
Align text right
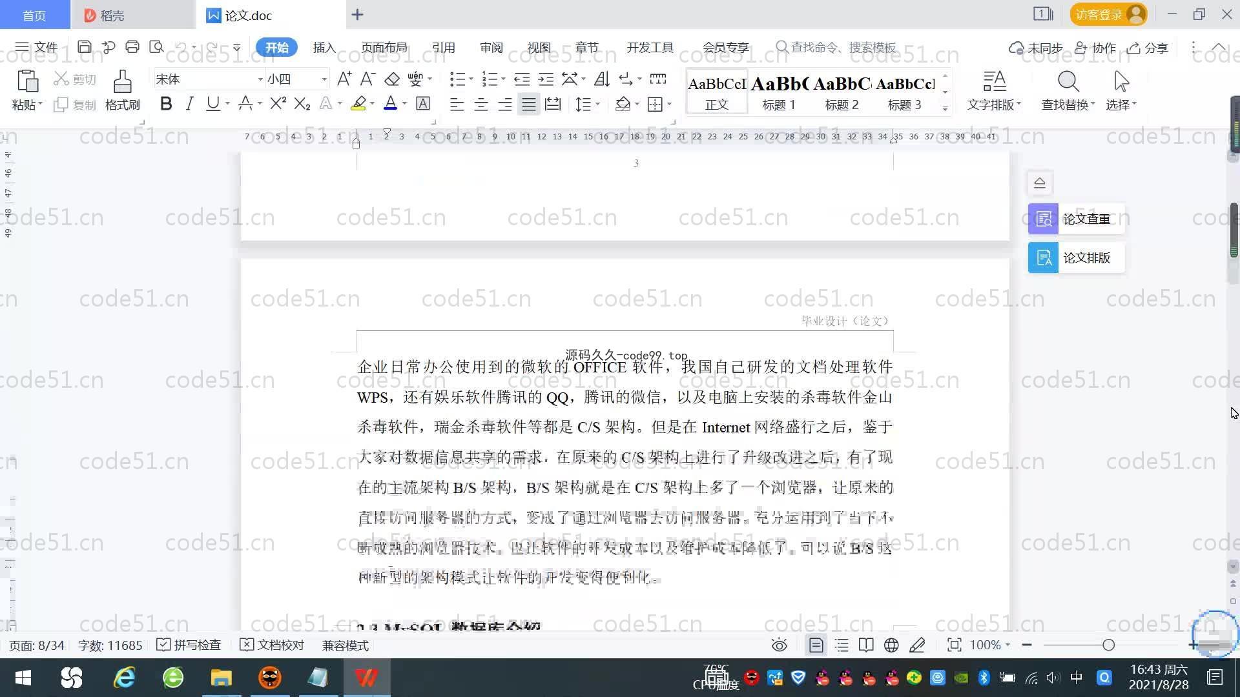(x=504, y=104)
